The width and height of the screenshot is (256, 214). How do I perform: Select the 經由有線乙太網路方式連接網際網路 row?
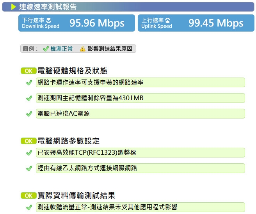140,168
